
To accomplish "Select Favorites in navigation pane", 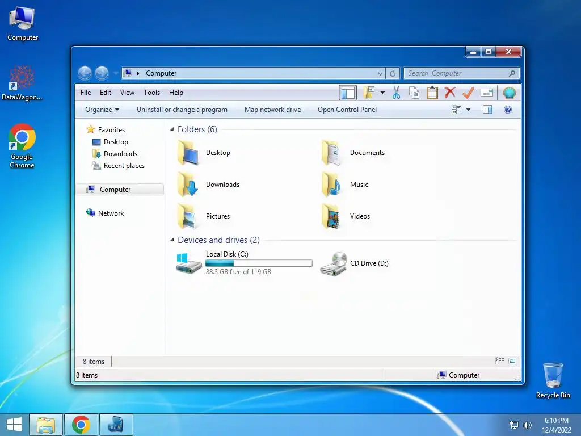I will pyautogui.click(x=111, y=130).
